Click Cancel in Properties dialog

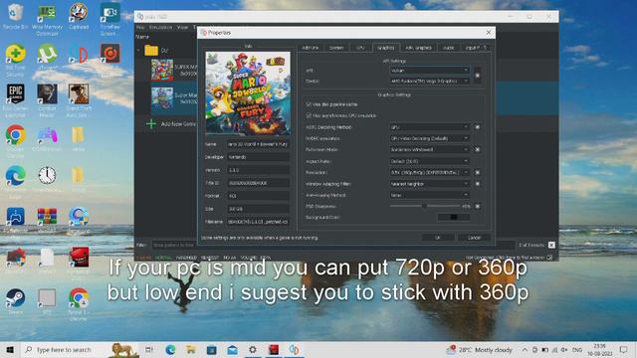point(474,238)
